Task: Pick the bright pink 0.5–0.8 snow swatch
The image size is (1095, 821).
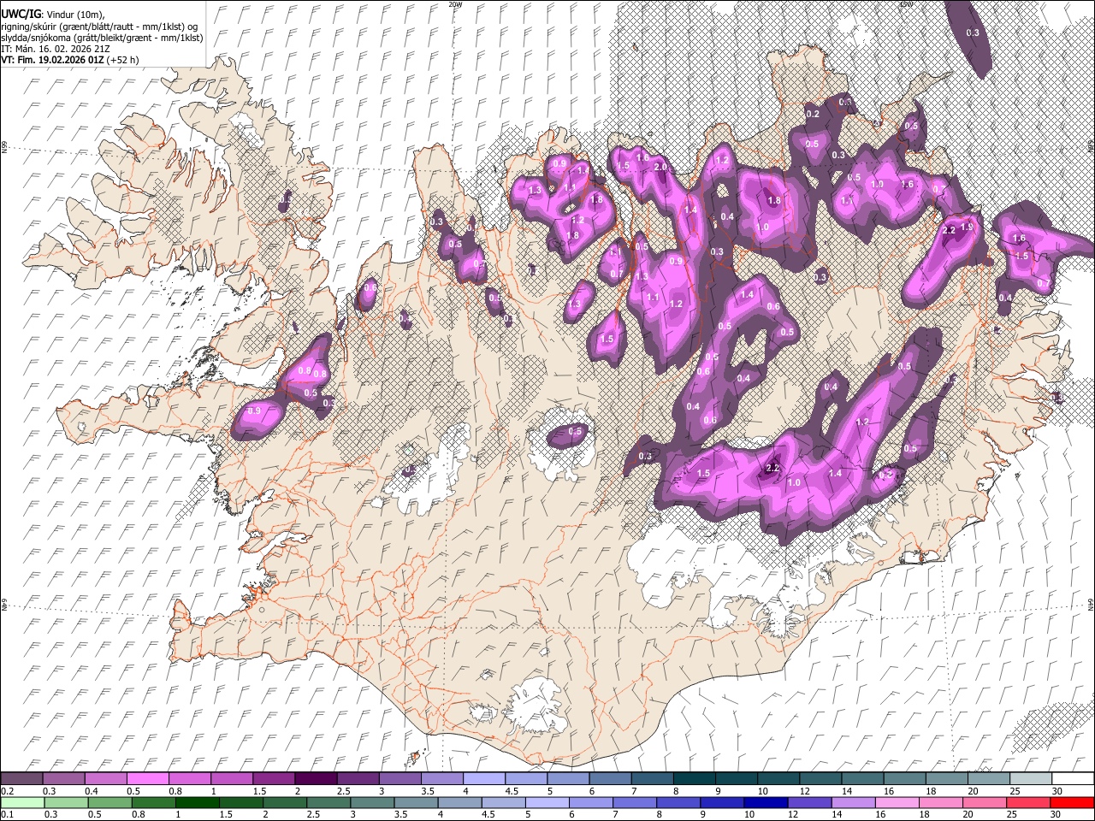Action: click(147, 779)
